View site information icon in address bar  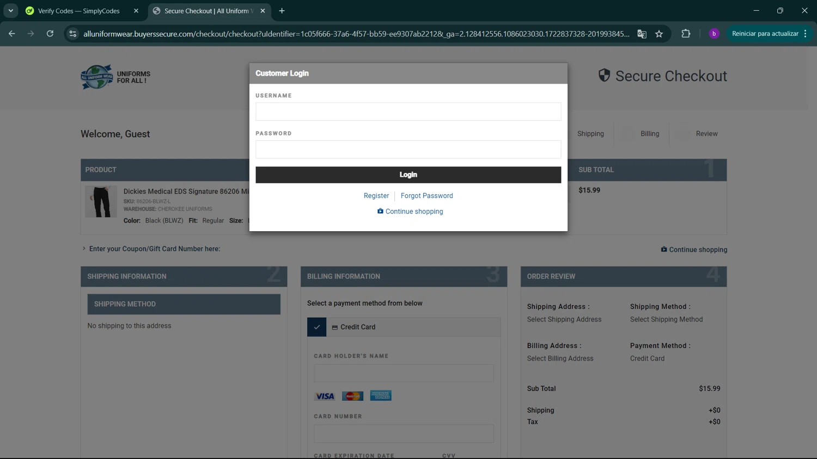coord(72,34)
